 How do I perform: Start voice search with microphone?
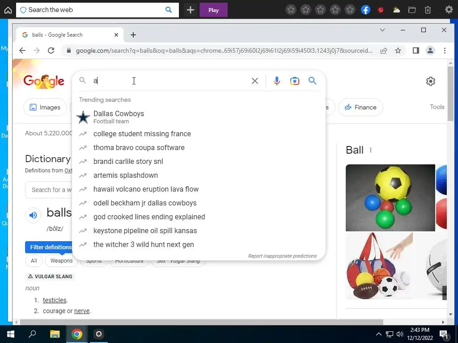click(276, 81)
